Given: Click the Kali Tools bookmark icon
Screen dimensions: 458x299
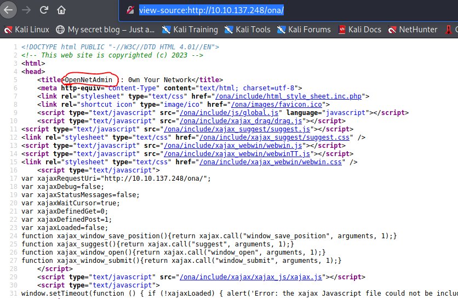Looking at the screenshot, I should point(228,30).
